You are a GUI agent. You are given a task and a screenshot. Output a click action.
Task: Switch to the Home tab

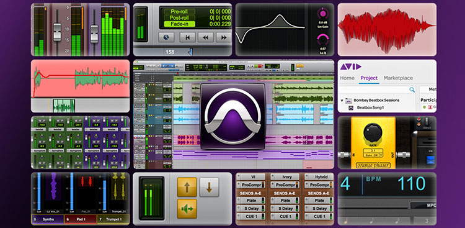click(x=347, y=78)
